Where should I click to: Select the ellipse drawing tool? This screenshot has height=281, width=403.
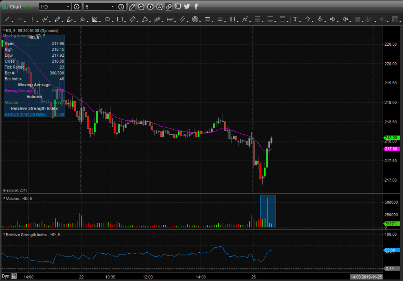107,19
